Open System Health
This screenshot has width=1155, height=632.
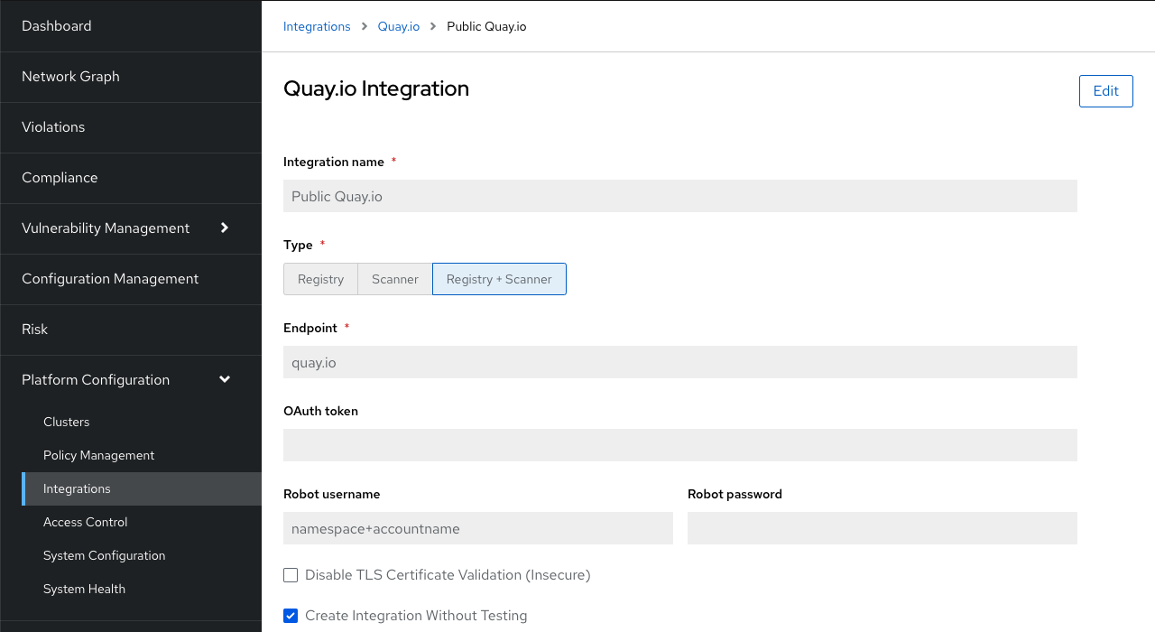pyautogui.click(x=84, y=589)
